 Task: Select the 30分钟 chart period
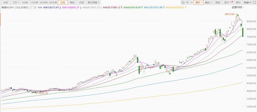pyautogui.click(x=44, y=2)
